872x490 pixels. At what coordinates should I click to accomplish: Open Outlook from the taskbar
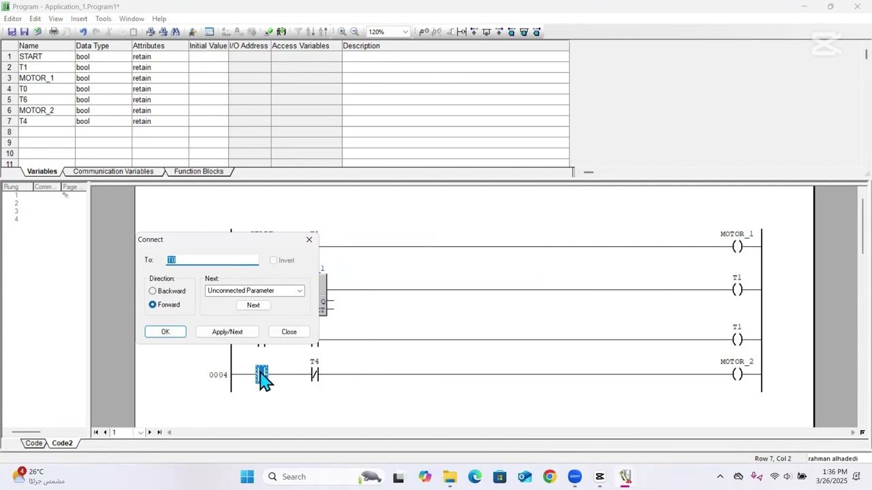525,476
